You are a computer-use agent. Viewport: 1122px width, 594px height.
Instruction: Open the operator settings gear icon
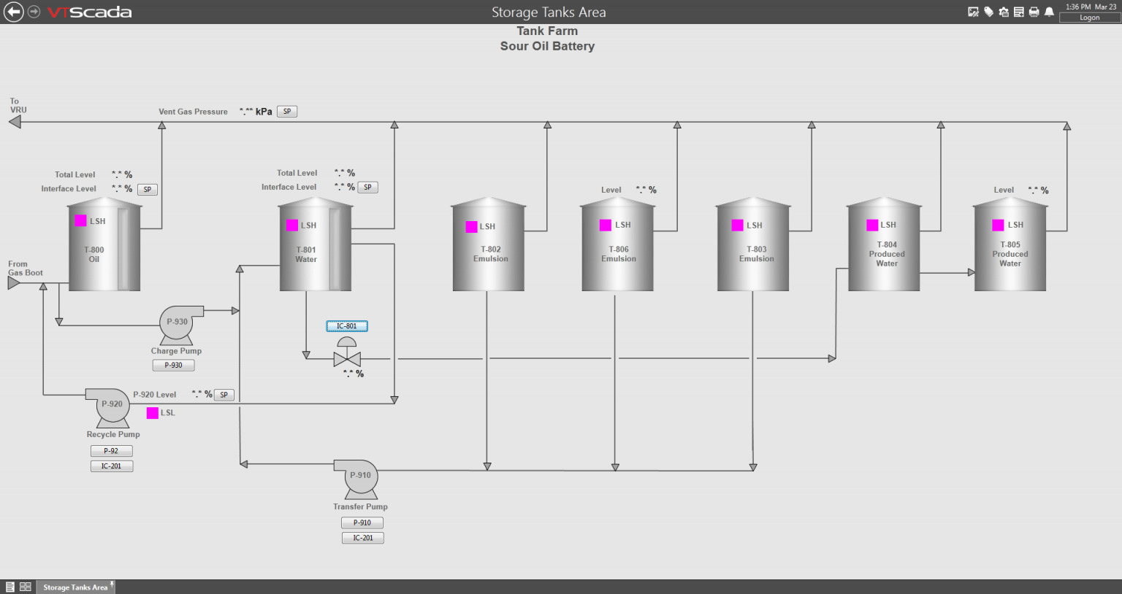pyautogui.click(x=1004, y=11)
